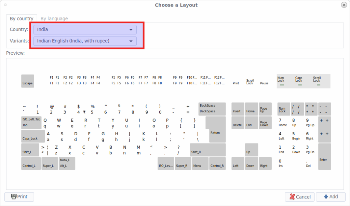The height and width of the screenshot is (206, 350).
Task: Click the Caps_Lock key in preview
Action: pos(33,136)
